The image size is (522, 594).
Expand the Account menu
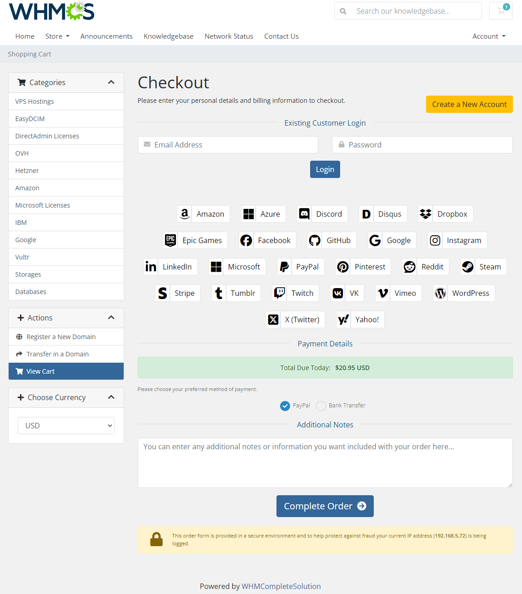click(488, 36)
